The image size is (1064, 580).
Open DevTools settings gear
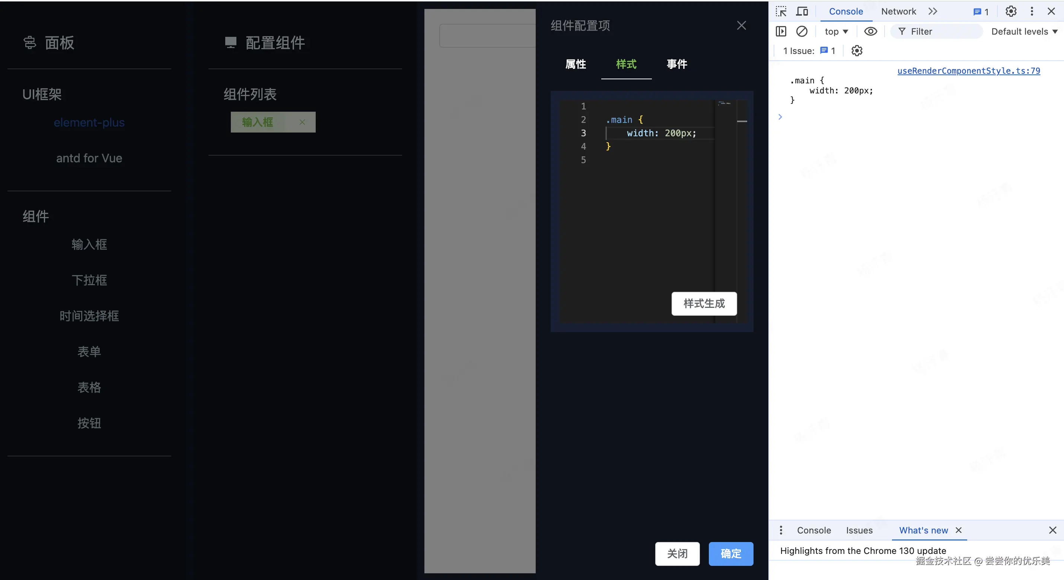click(1011, 11)
